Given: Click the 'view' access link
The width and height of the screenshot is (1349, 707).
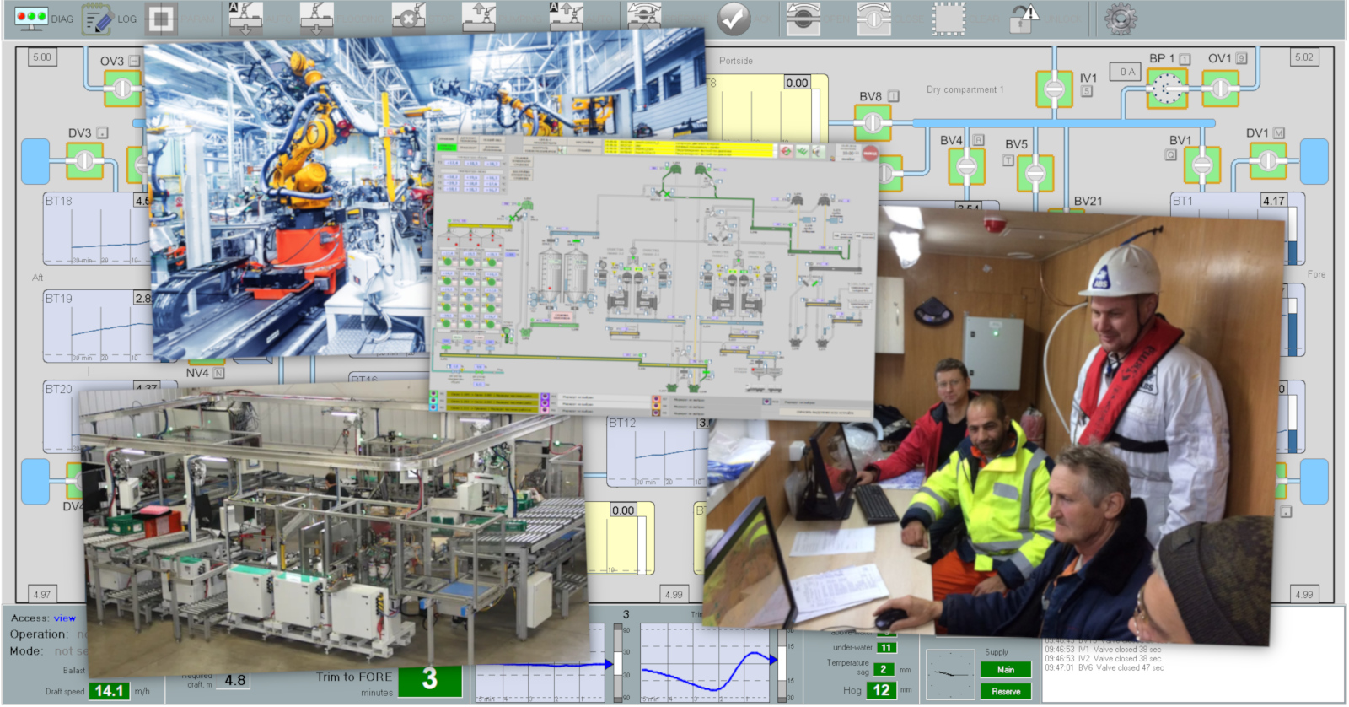Looking at the screenshot, I should coord(65,618).
